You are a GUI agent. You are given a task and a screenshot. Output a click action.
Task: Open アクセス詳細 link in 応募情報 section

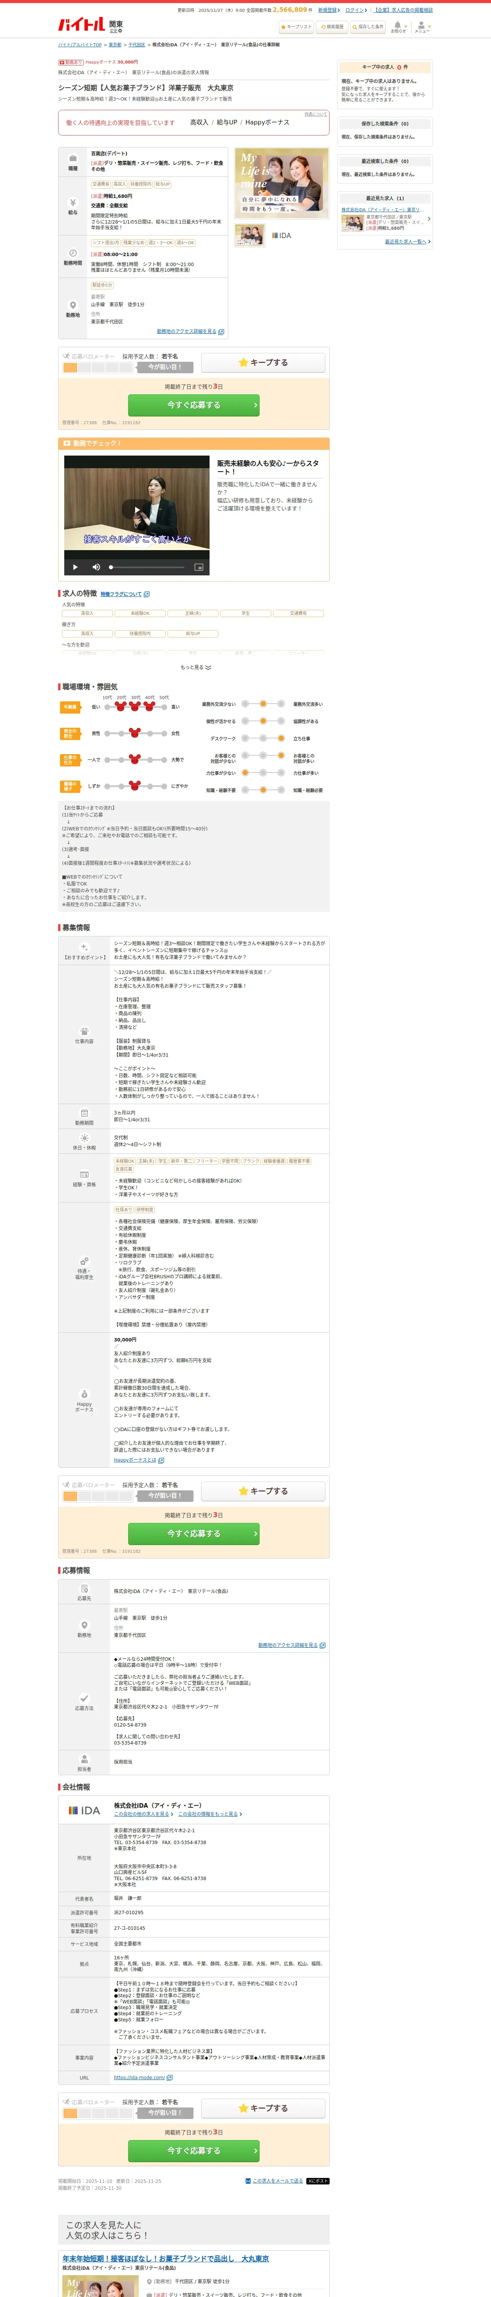tap(291, 1645)
